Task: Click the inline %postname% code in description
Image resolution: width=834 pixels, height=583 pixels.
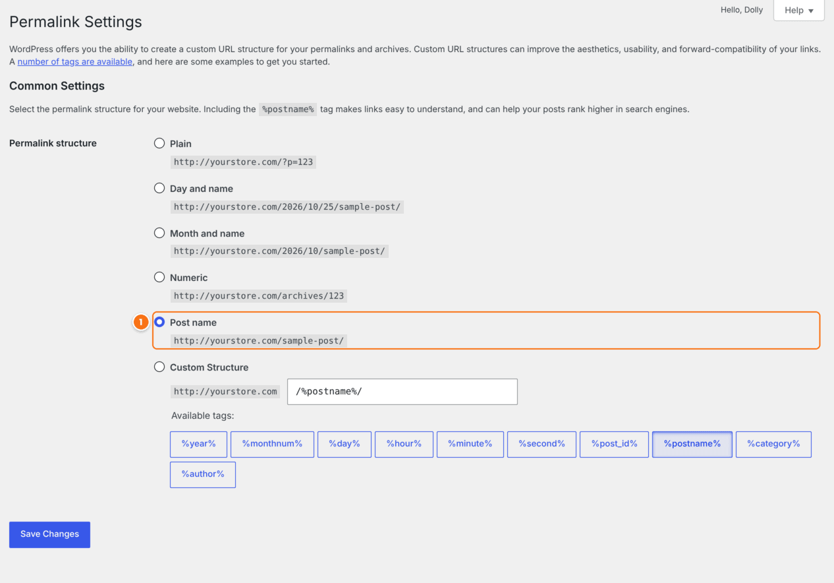Action: tap(288, 109)
